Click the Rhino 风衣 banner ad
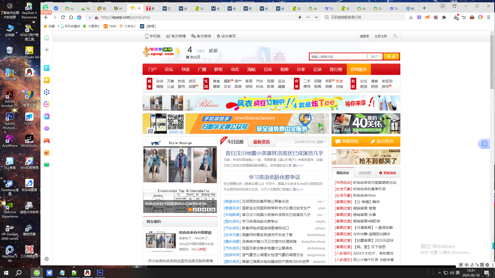Screen dimensions: 495x278 (271, 103)
